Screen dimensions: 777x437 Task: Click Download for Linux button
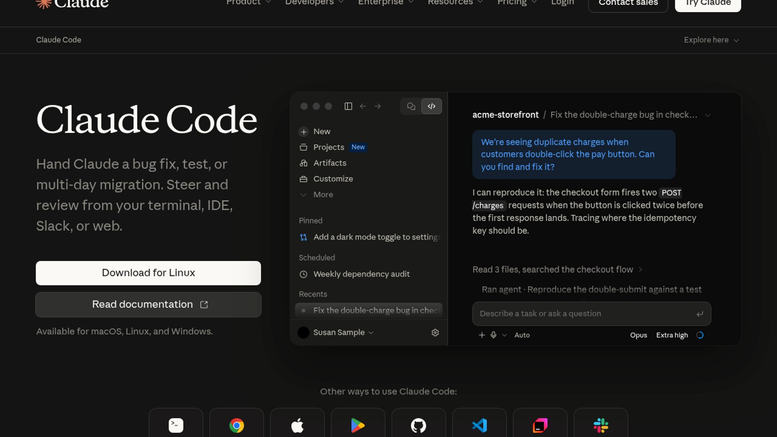tap(148, 273)
